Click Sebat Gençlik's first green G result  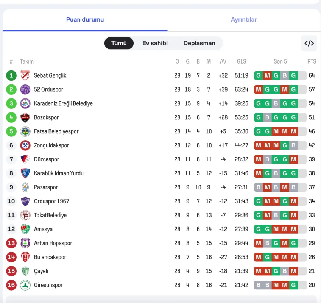(259, 75)
